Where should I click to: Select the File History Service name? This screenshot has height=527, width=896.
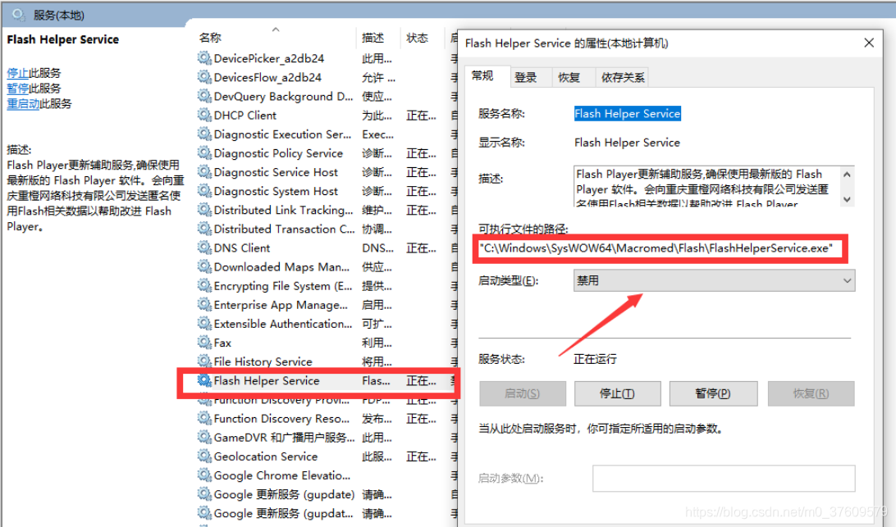(x=263, y=361)
